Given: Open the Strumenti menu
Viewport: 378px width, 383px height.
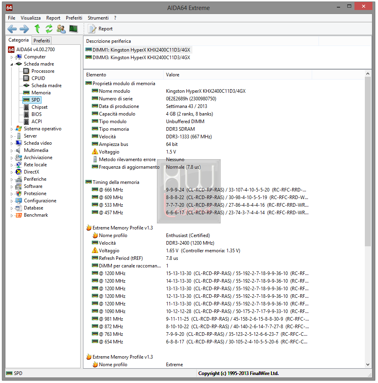Looking at the screenshot, I should tap(98, 18).
